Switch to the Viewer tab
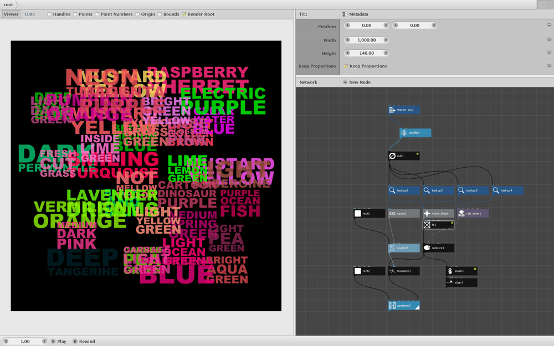 (11, 14)
